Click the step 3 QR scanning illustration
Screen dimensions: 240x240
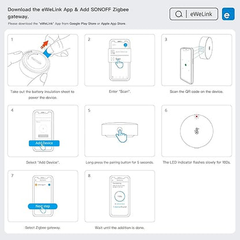(x=197, y=60)
